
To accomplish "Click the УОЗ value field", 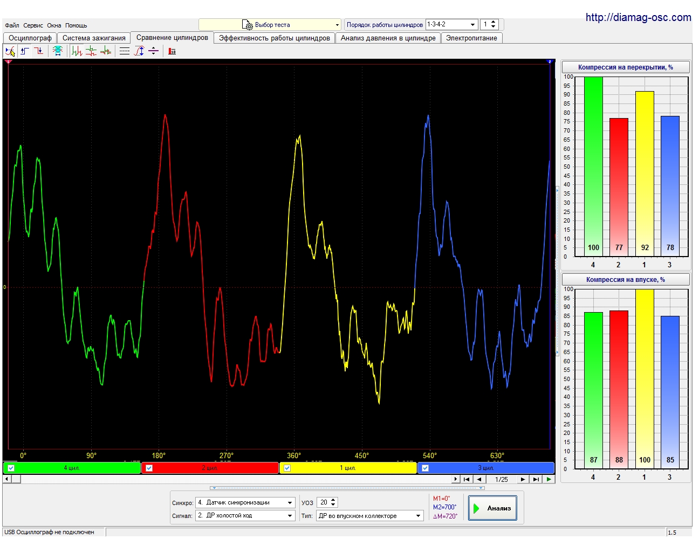I will pos(324,502).
